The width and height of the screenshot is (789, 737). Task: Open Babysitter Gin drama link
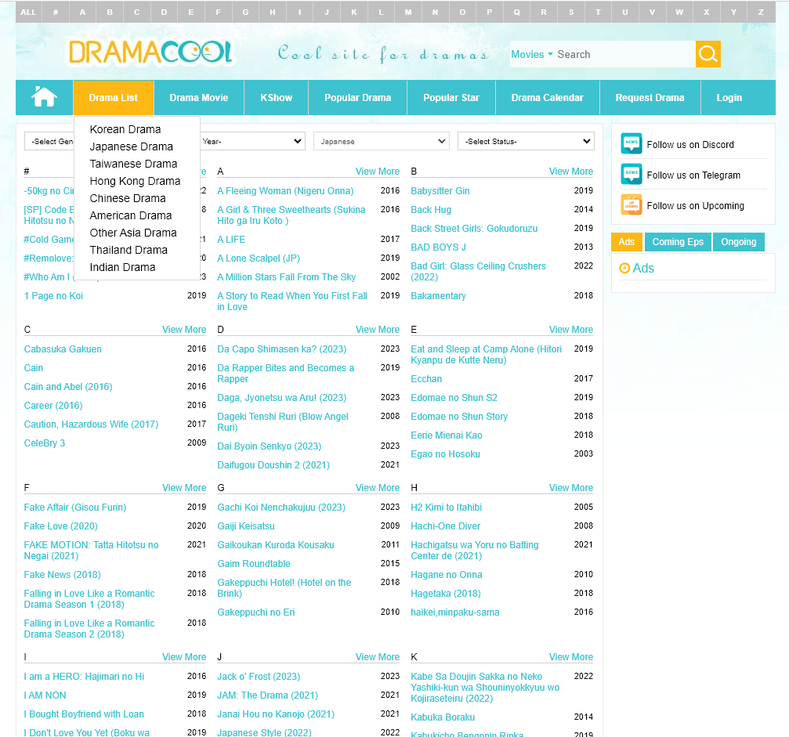pos(440,190)
